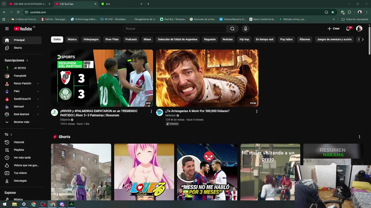Open the DSports channel avatar
The height and width of the screenshot is (208, 371).
pos(54,112)
